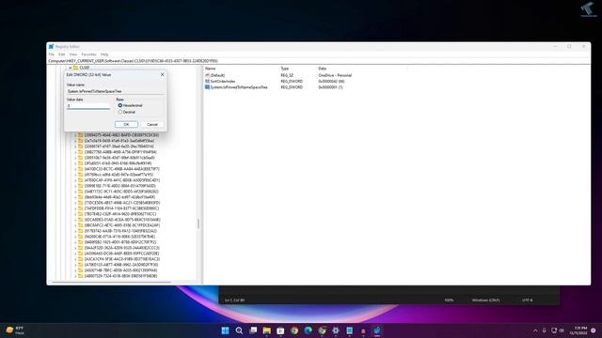602x338 pixels.
Task: Select the Hexadecimal base option
Action: [x=120, y=105]
